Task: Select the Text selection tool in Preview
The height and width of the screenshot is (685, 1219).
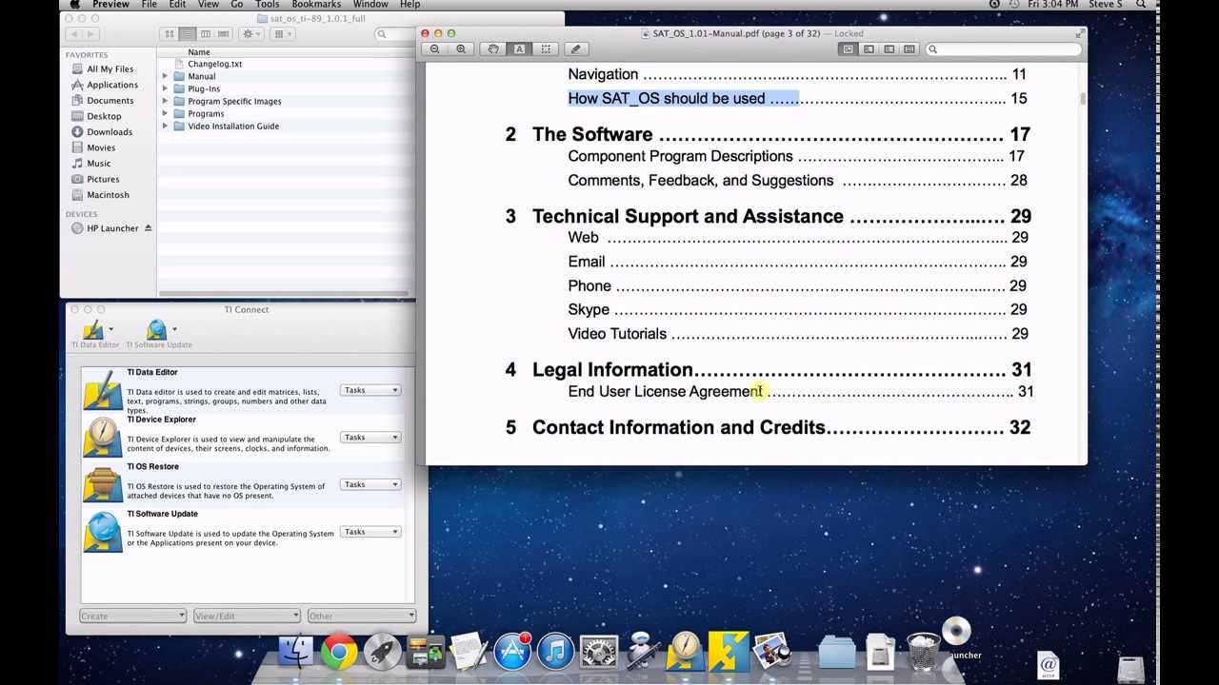Action: 519,49
